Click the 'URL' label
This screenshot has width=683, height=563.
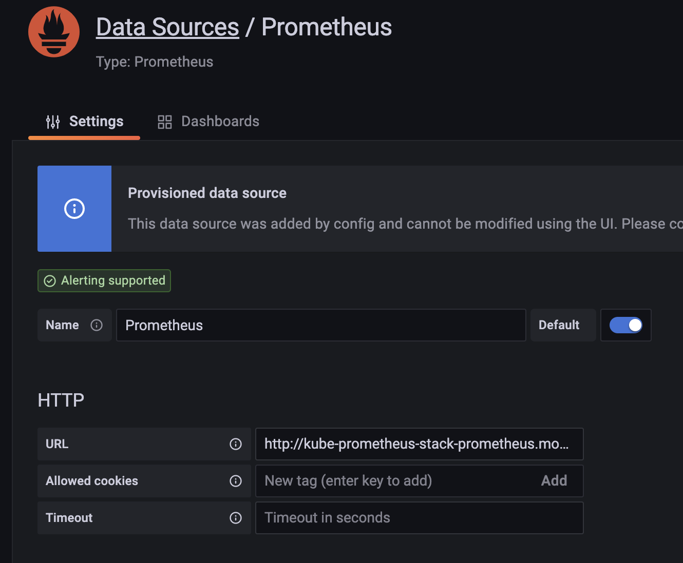click(57, 444)
